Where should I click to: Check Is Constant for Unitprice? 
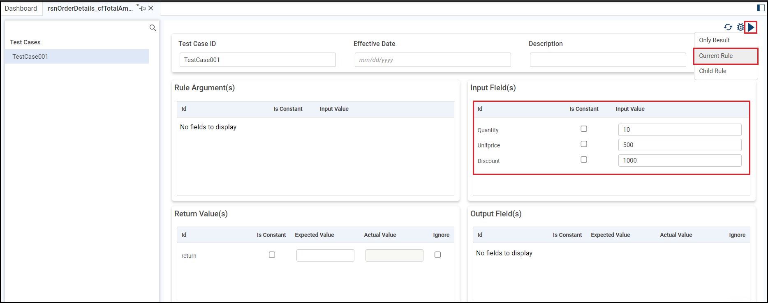pyautogui.click(x=584, y=144)
